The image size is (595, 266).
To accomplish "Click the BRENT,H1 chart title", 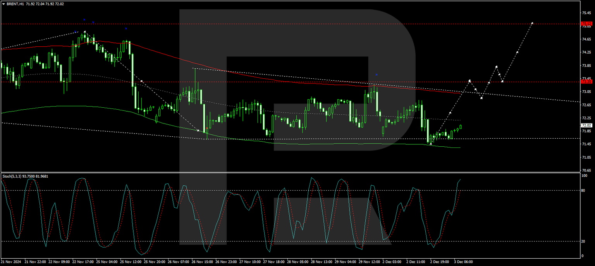I will click(15, 3).
